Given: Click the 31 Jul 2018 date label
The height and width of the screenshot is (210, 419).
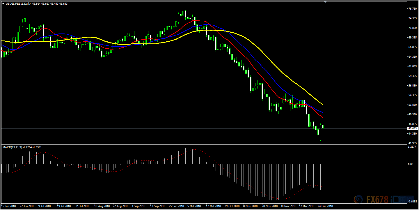Looking at the screenshot, I should click(x=83, y=206).
